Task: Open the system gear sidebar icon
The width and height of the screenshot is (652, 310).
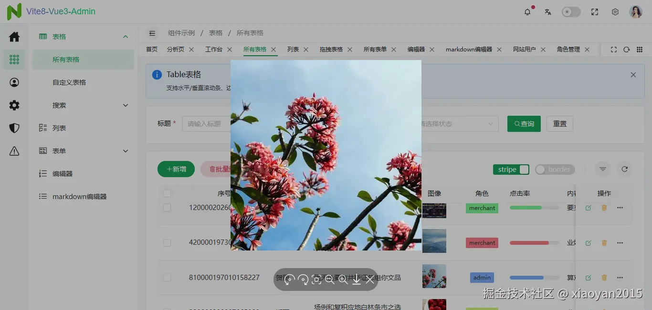Action: (14, 105)
